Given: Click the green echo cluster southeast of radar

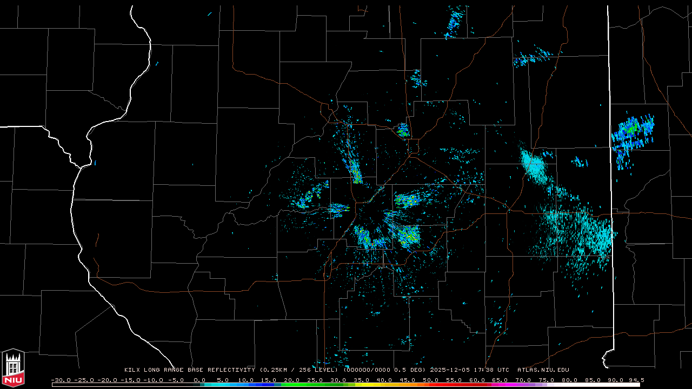Looking at the screenshot, I should (408, 235).
